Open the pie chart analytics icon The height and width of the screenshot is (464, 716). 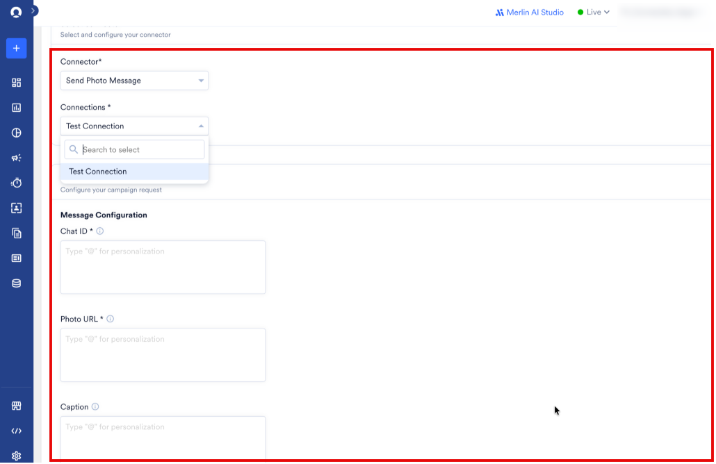tap(17, 133)
